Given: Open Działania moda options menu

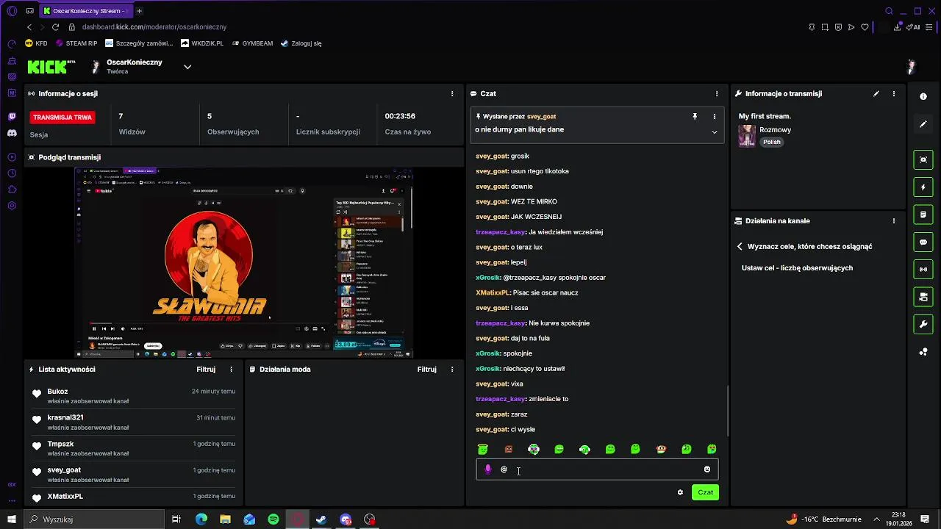Looking at the screenshot, I should click(452, 370).
